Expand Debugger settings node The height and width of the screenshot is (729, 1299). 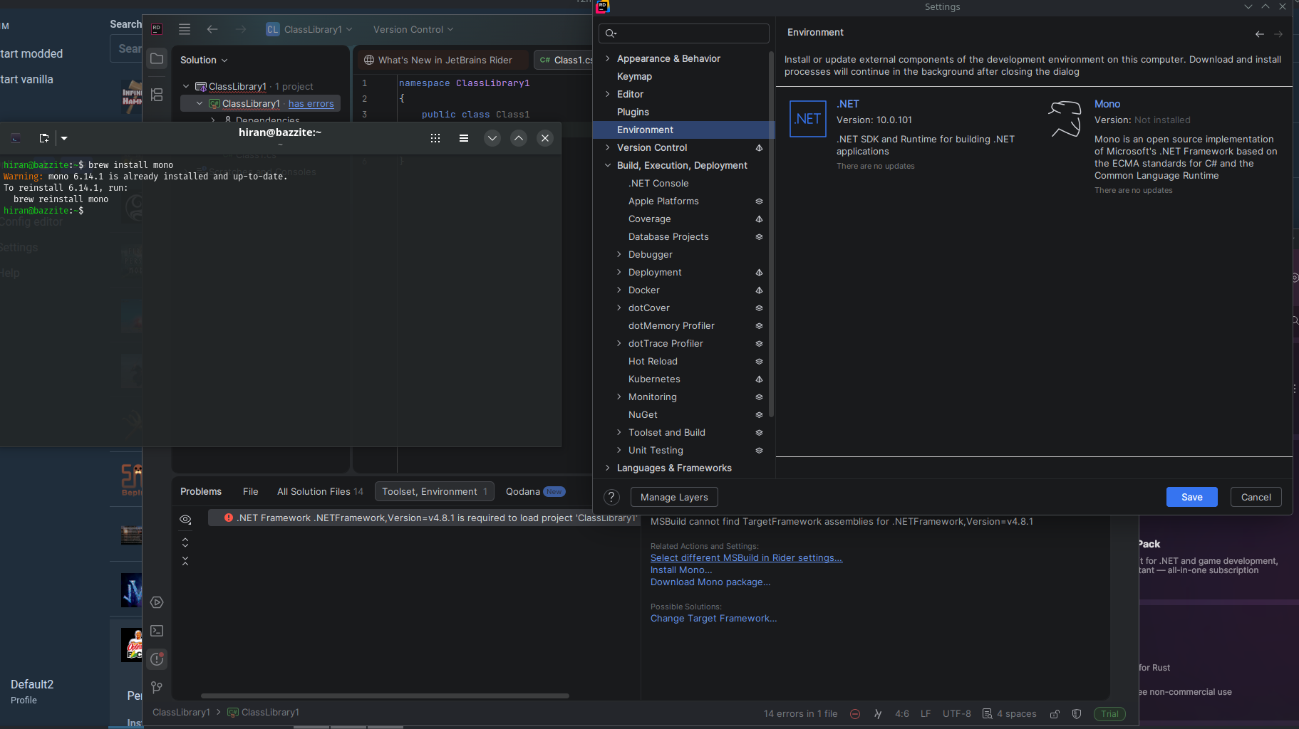(x=619, y=254)
